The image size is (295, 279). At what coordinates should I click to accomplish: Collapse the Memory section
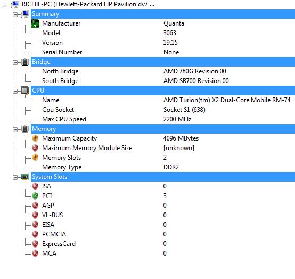[15, 129]
